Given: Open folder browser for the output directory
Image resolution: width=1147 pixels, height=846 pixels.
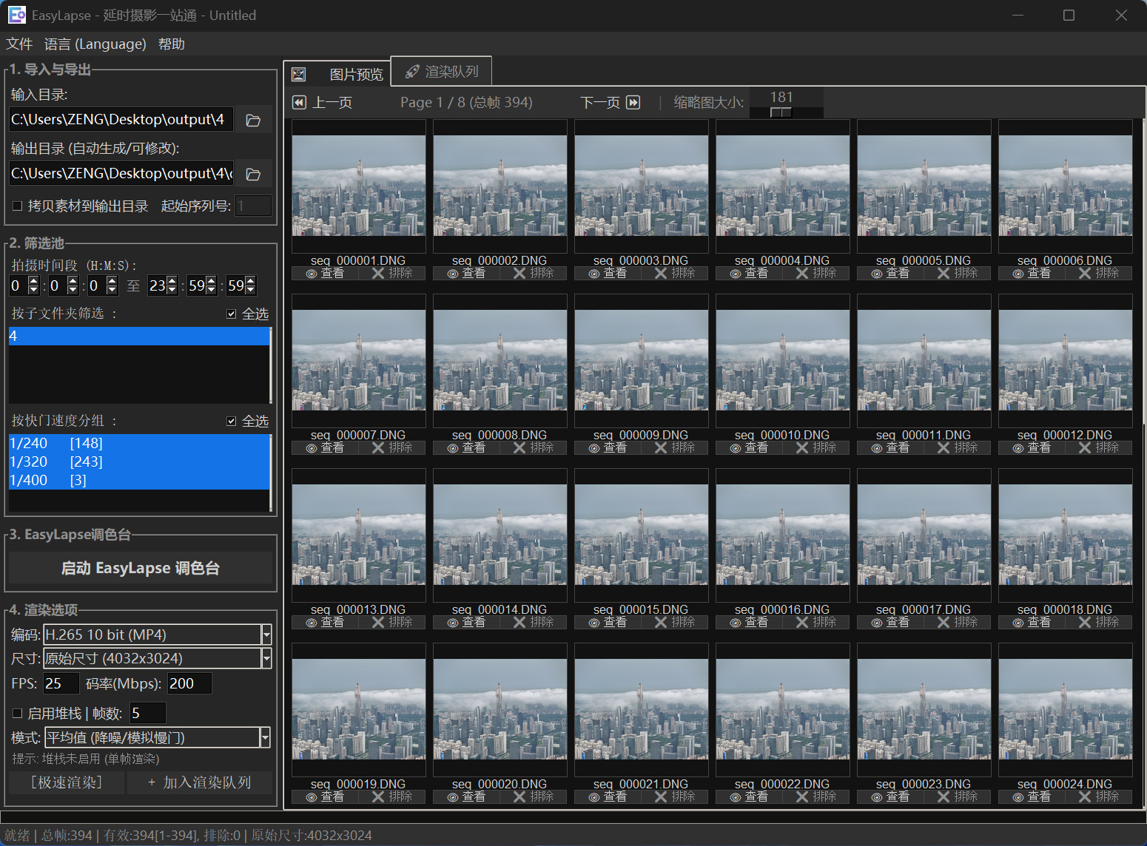Looking at the screenshot, I should 253,174.
